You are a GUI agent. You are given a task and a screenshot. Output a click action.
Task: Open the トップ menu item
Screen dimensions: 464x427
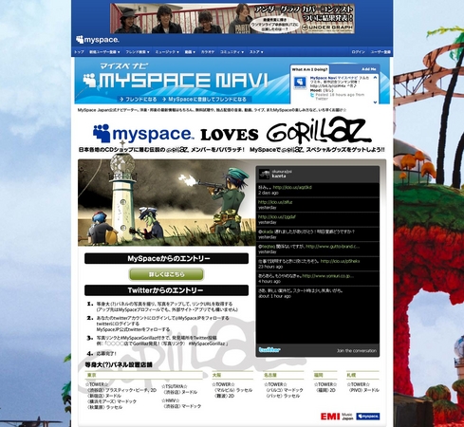79,52
